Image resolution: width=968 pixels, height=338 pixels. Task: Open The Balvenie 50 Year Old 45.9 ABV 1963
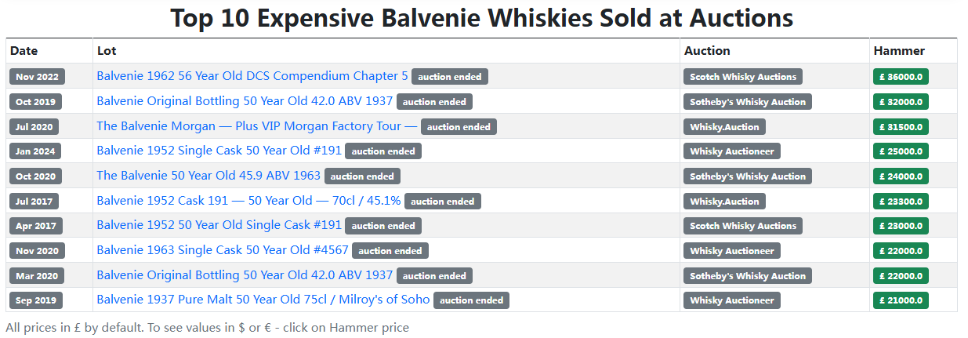point(208,176)
